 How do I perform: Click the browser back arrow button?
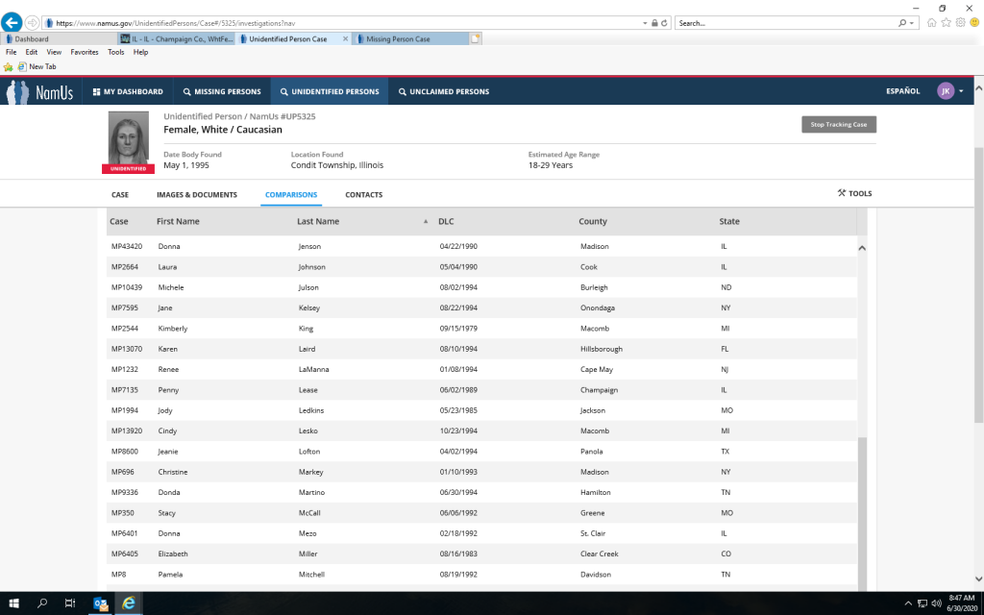[x=12, y=22]
